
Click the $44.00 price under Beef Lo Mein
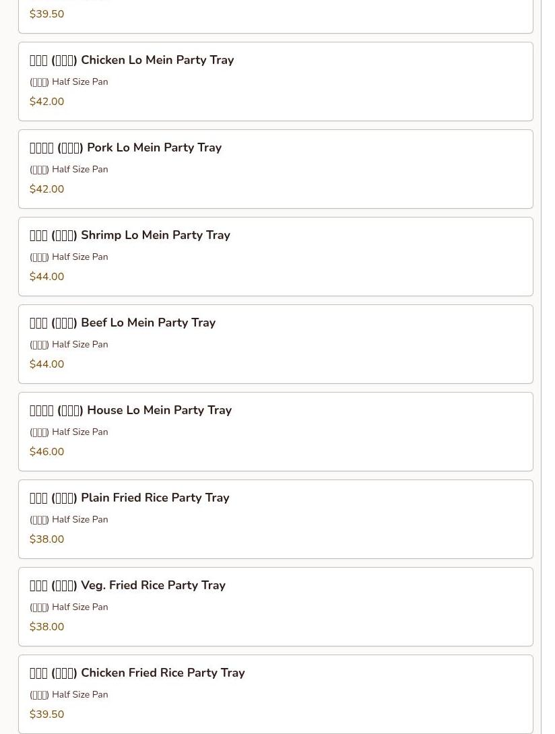(x=47, y=364)
